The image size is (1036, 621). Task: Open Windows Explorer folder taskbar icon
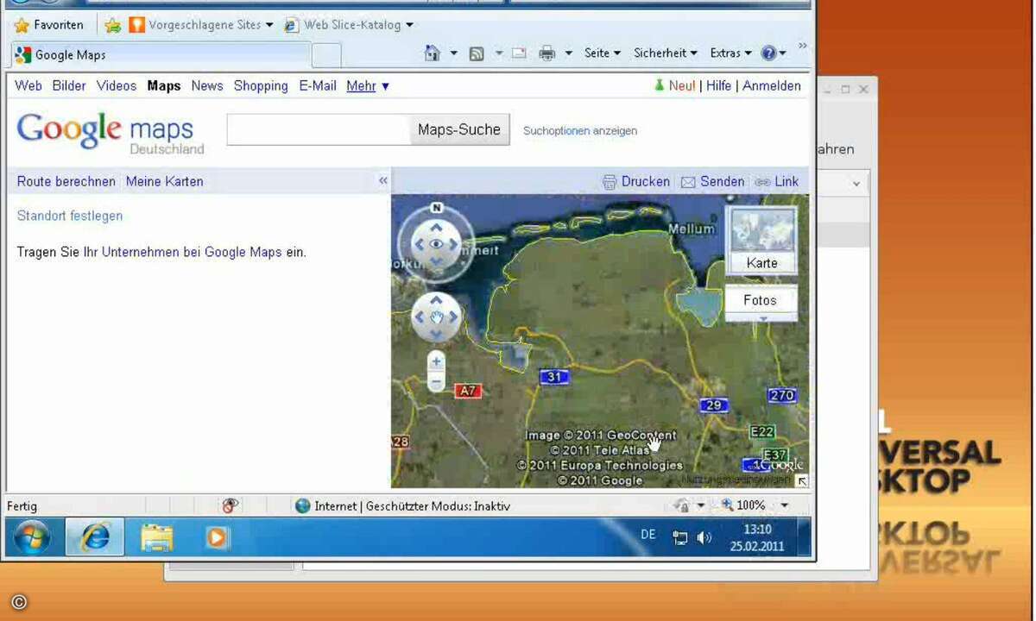(157, 537)
